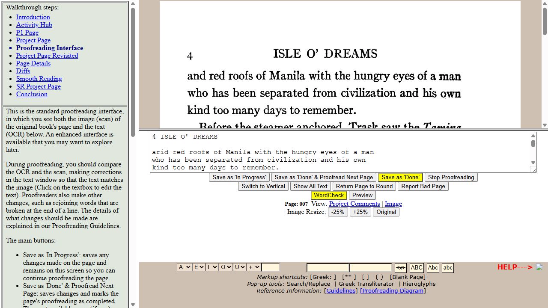
Task: Open the Introduction walkthrough step
Action: point(33,17)
